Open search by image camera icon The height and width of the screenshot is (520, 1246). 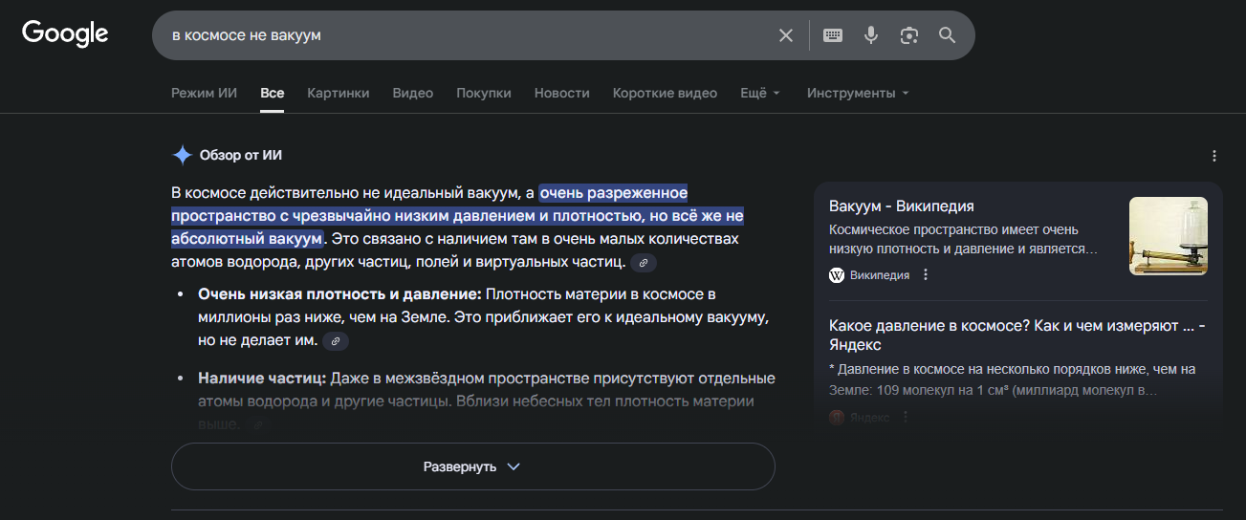pos(908,35)
